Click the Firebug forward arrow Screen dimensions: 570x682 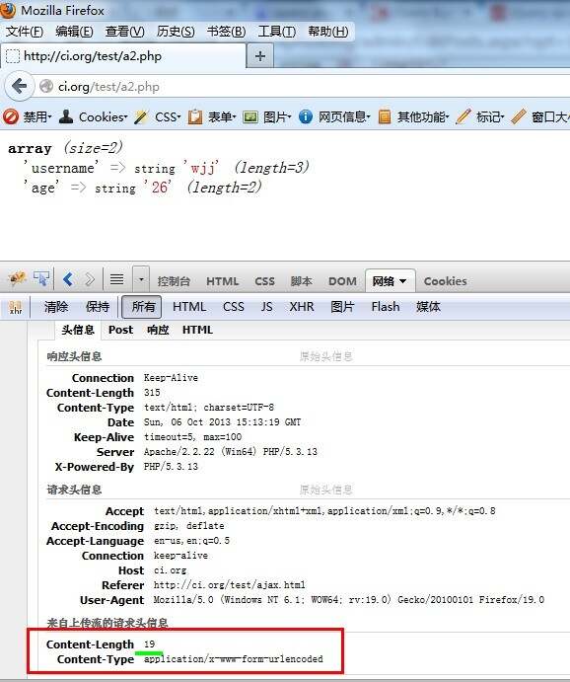tap(90, 278)
